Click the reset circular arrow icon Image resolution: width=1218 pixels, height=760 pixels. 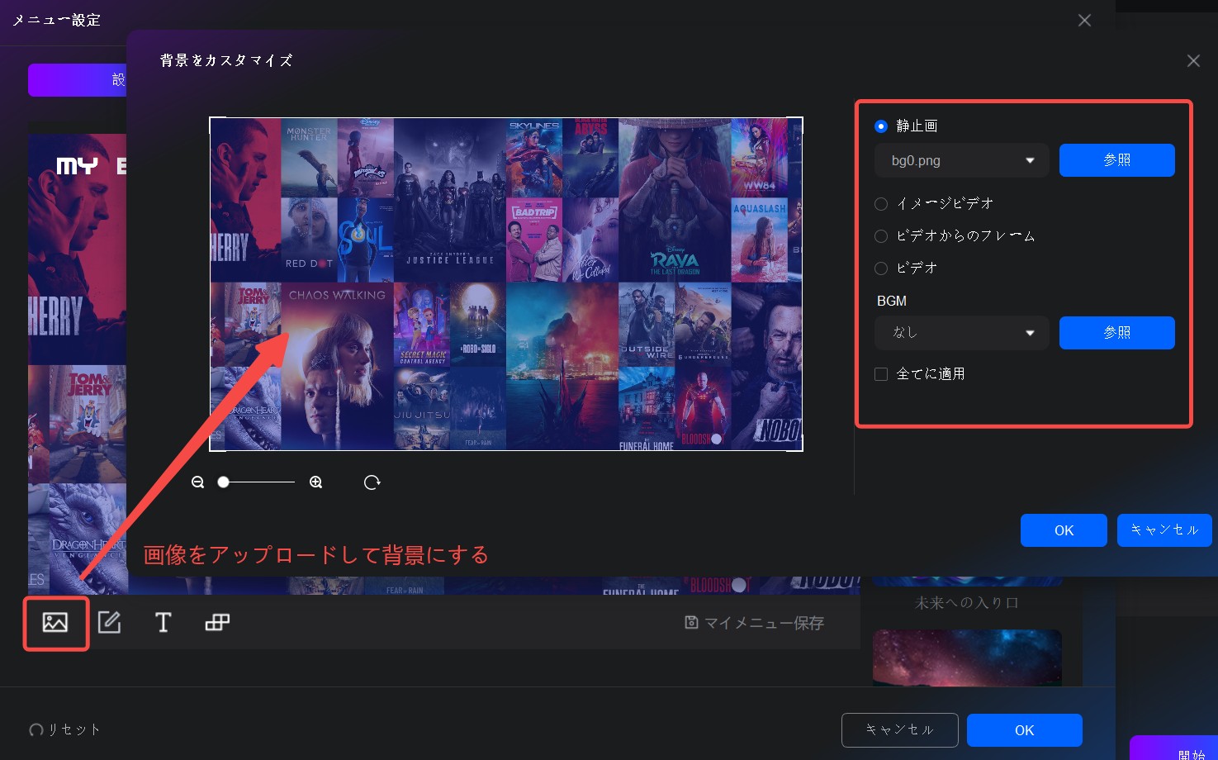pos(36,729)
